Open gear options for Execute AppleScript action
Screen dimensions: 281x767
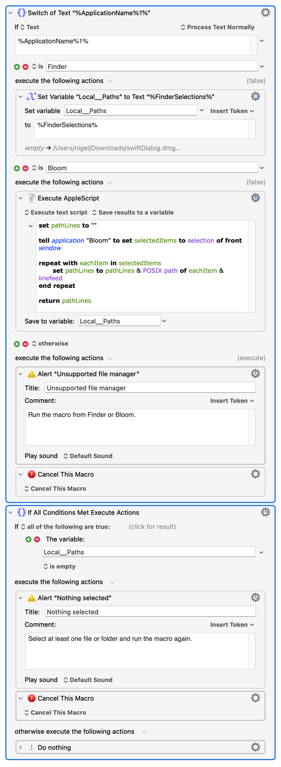(x=255, y=198)
